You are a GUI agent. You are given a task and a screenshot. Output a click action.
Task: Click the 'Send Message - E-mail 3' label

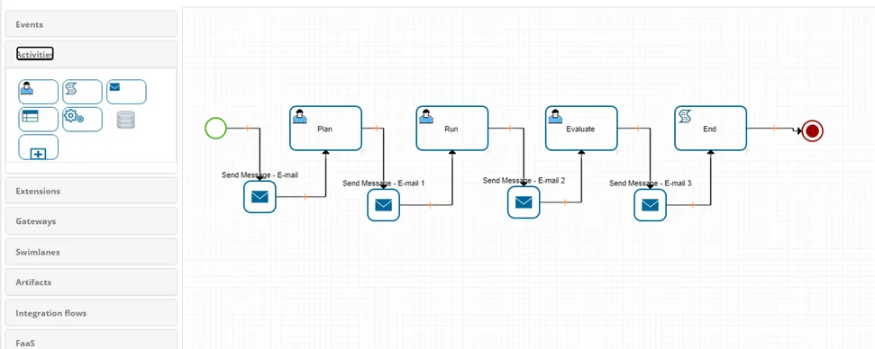651,183
